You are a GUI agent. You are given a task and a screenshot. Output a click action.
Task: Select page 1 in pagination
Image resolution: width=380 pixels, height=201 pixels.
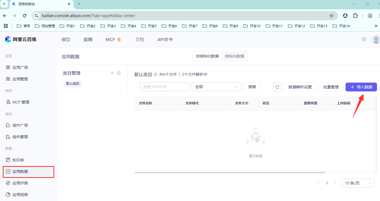click(327, 183)
